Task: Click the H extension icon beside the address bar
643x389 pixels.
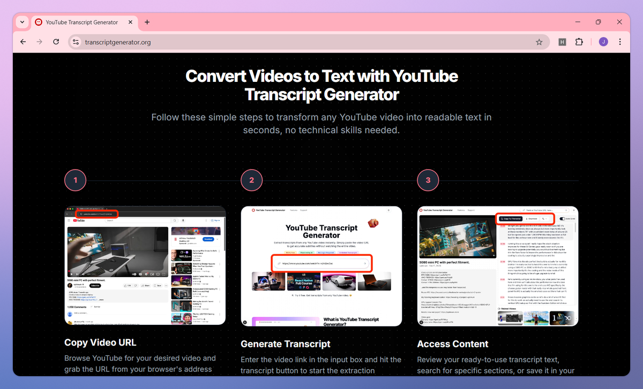Action: pos(562,41)
